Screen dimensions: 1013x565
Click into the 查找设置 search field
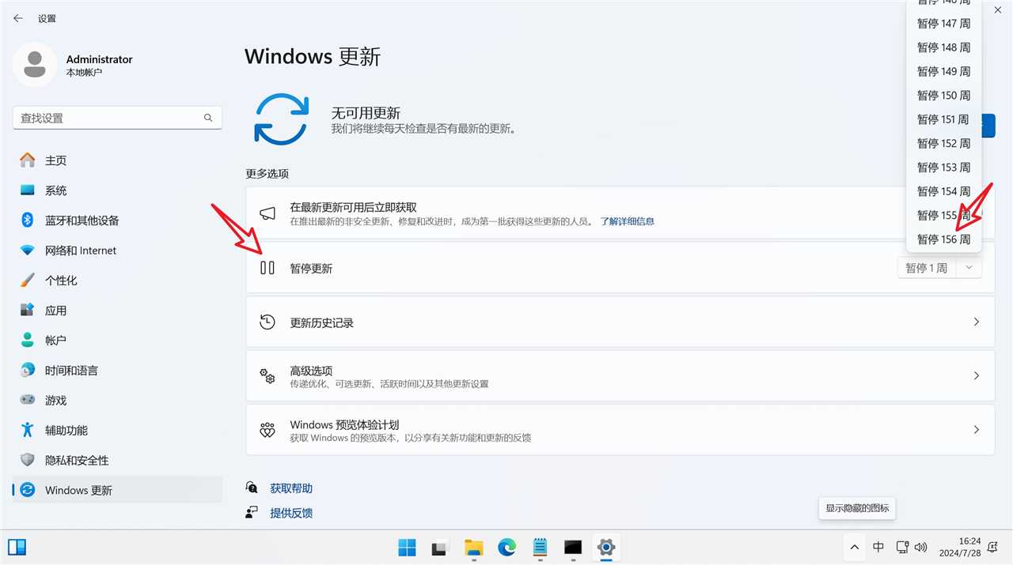point(117,118)
